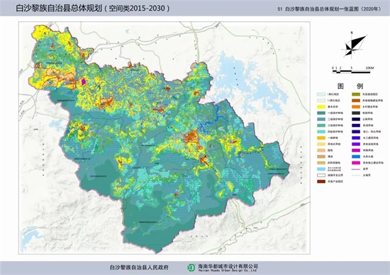Image resolution: width=390 pixels, height=275 pixels.
Task: Click the footer text 白沙黎族自治县人民政府
Action: (x=139, y=267)
